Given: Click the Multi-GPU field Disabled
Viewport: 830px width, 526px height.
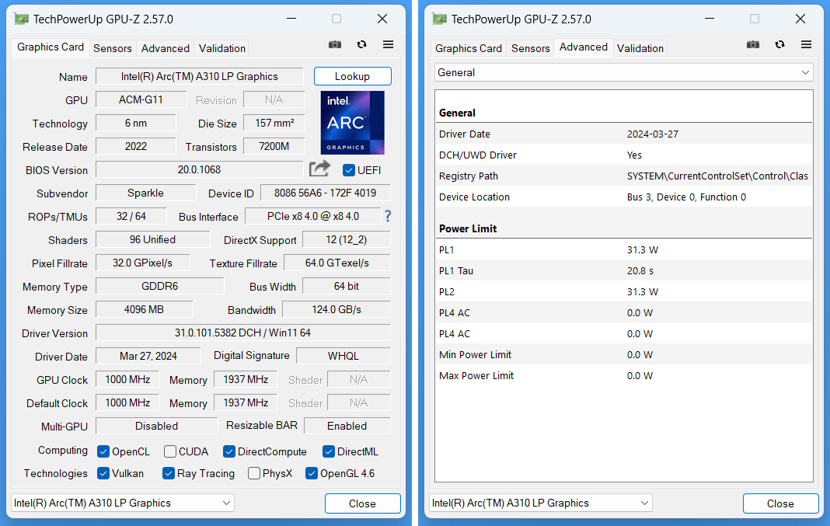Looking at the screenshot, I should pos(157,426).
